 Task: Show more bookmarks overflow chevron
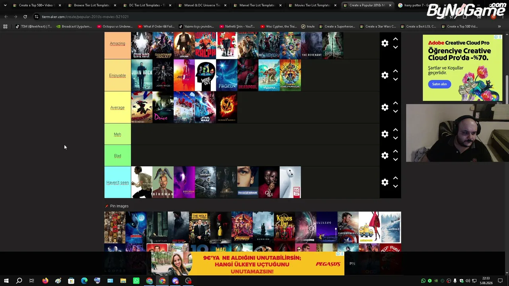point(499,27)
